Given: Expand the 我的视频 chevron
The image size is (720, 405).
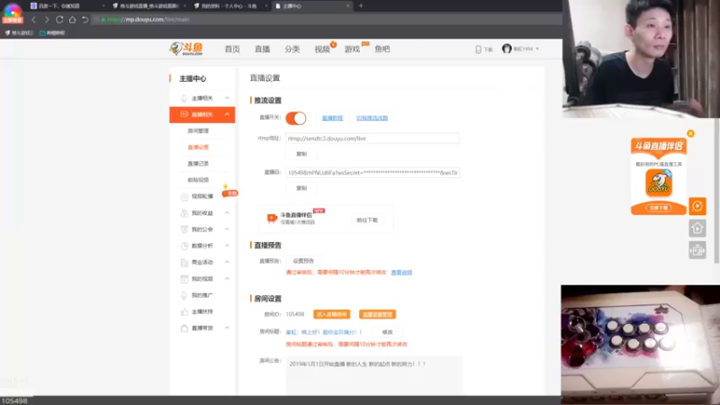Looking at the screenshot, I should pyautogui.click(x=227, y=279).
